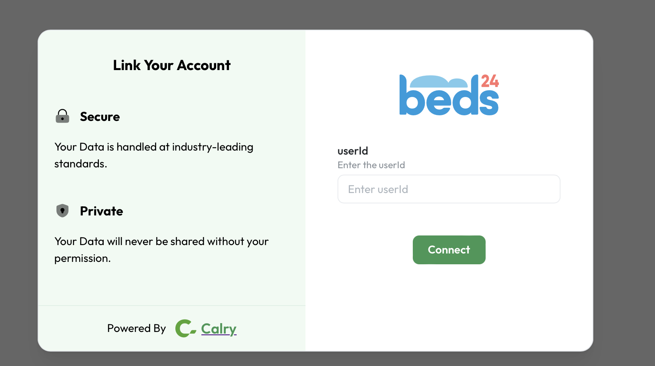655x366 pixels.
Task: Click the data handling standards description text
Action: 154,155
